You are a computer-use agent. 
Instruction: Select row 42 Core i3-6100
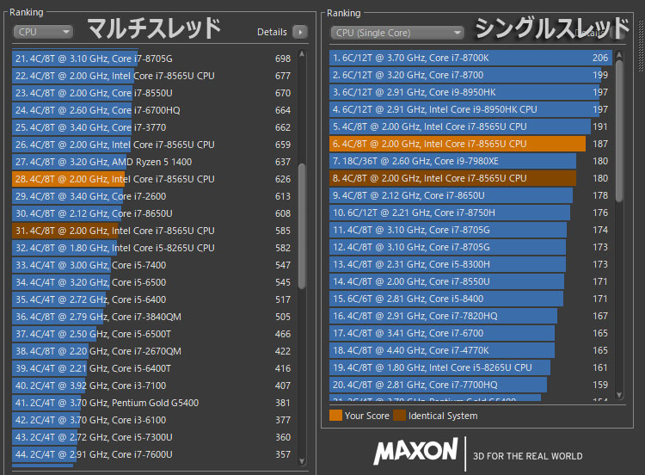coord(153,420)
